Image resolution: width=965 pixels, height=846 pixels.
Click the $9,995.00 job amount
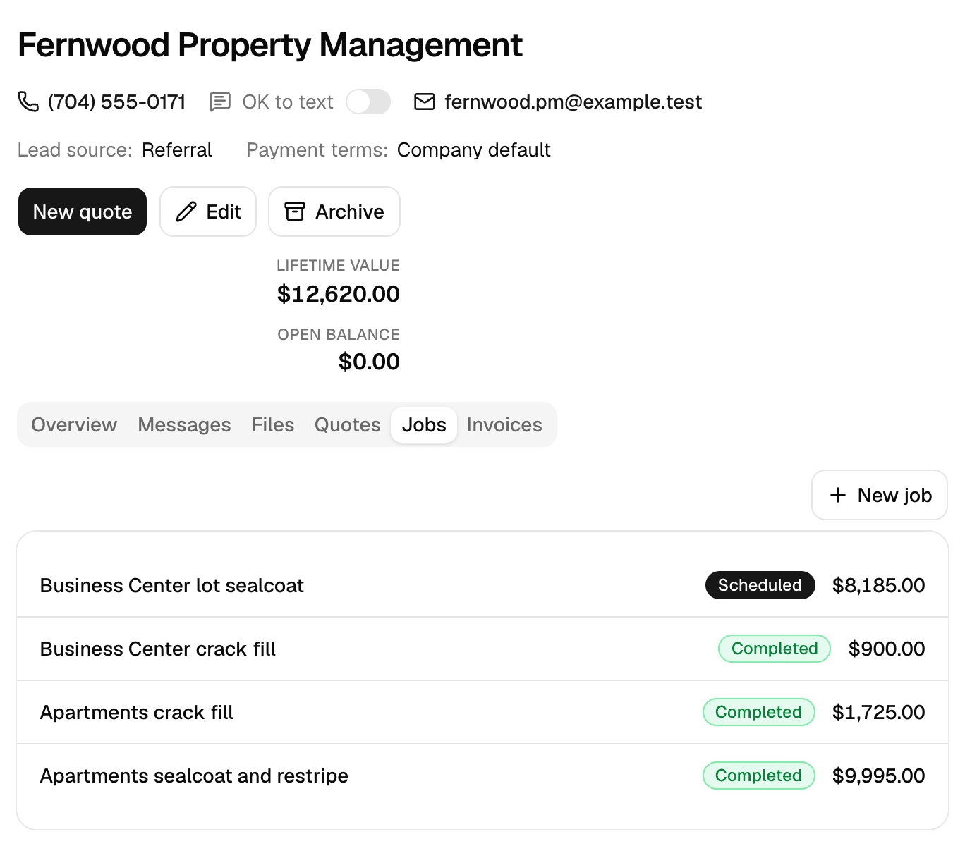[878, 775]
